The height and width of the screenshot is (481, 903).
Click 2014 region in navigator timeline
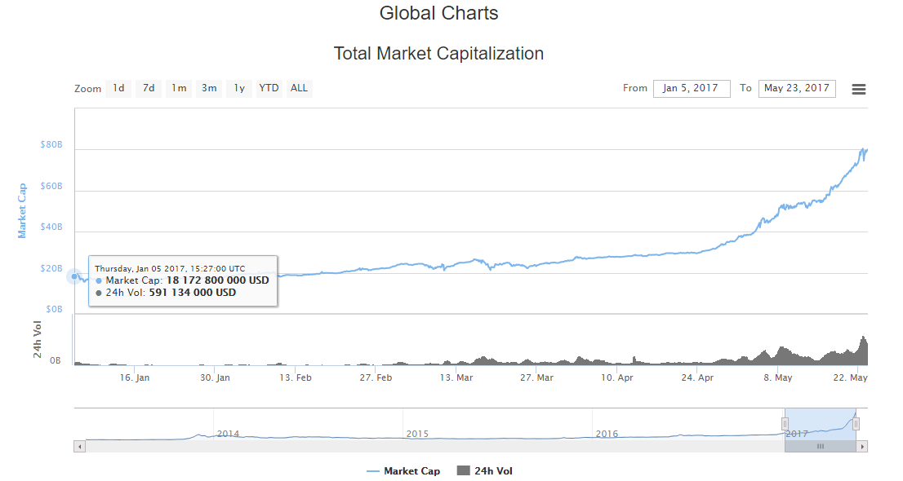(228, 433)
